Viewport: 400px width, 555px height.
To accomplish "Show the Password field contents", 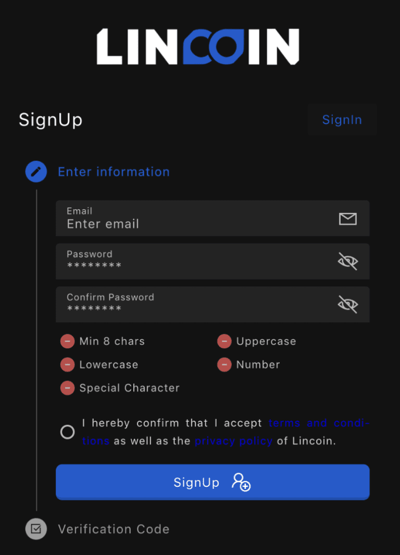I will click(x=347, y=261).
